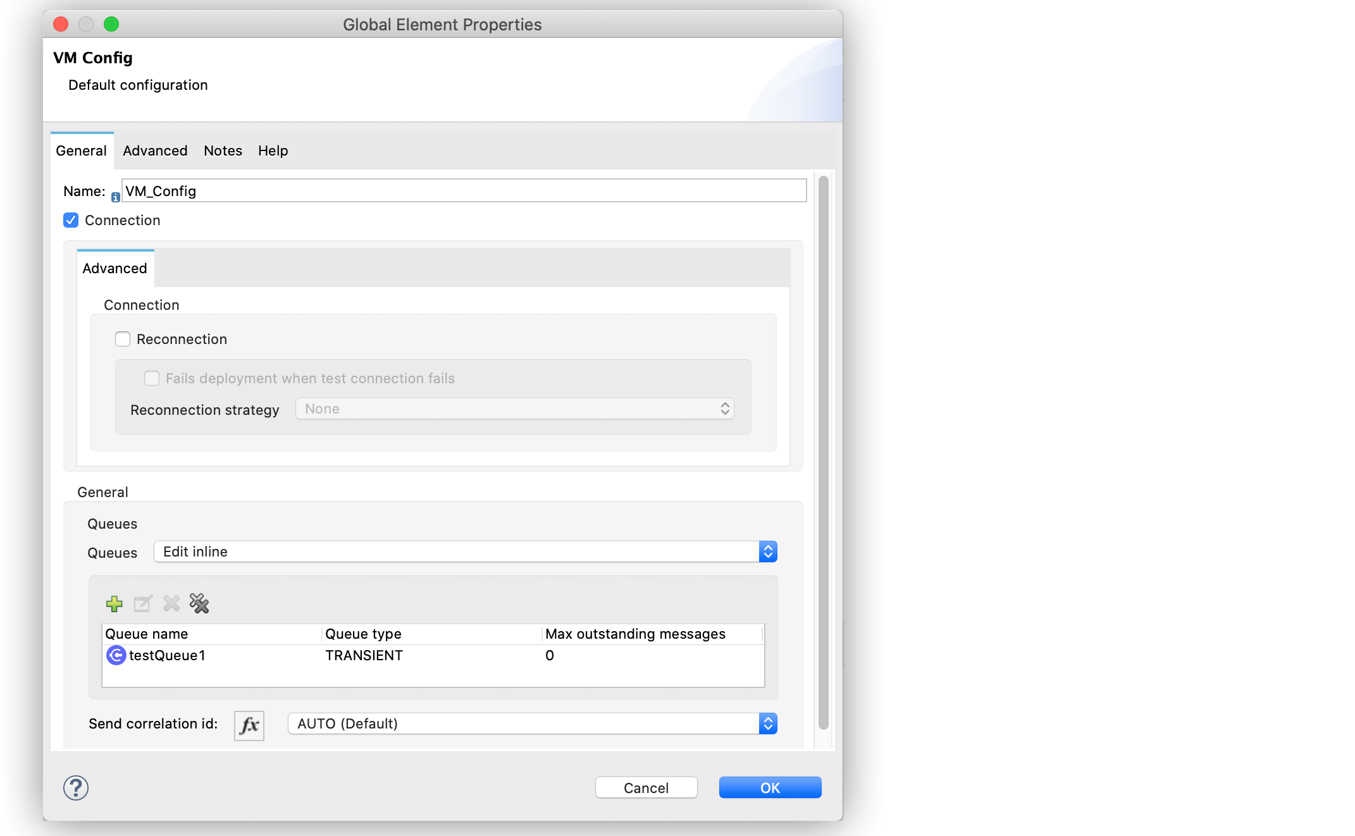The image size is (1355, 836).
Task: Open the Queues Edit inline dropdown
Action: (x=768, y=551)
